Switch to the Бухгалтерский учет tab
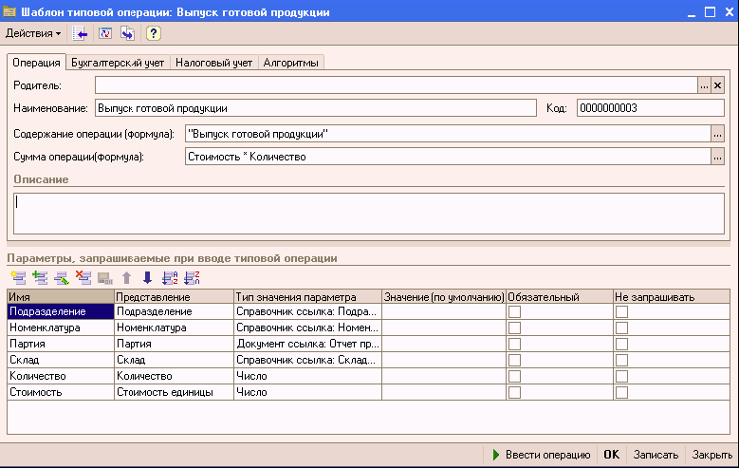The image size is (739, 468). (119, 63)
